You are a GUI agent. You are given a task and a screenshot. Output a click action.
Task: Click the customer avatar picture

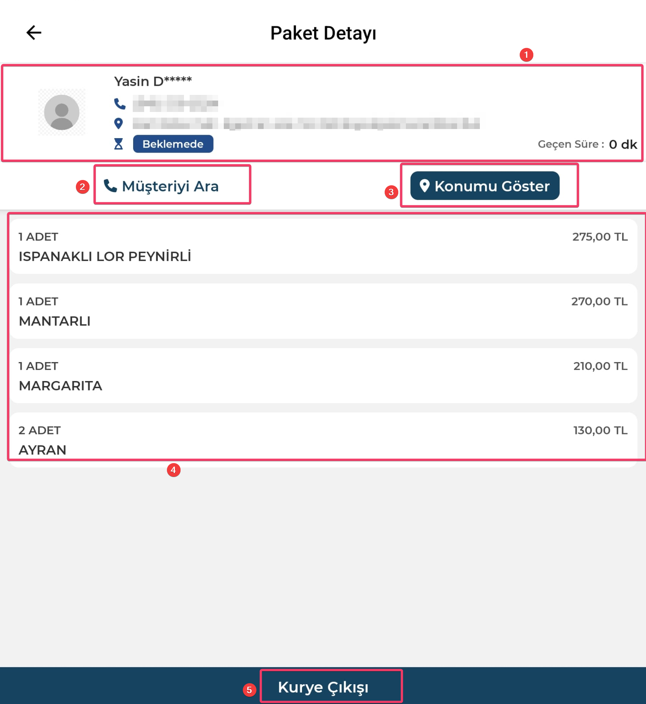62,112
